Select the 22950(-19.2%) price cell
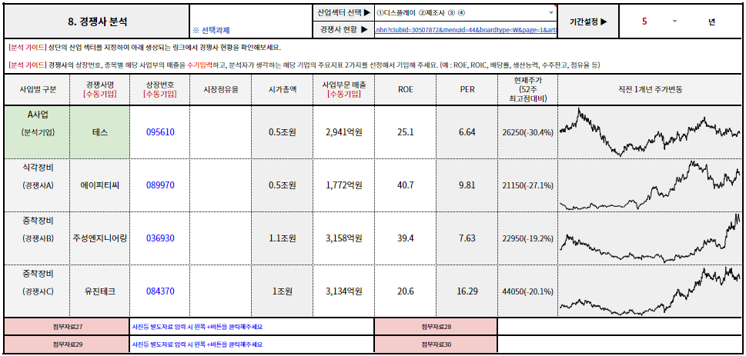Screen dimensions: 746x356 pyautogui.click(x=527, y=238)
